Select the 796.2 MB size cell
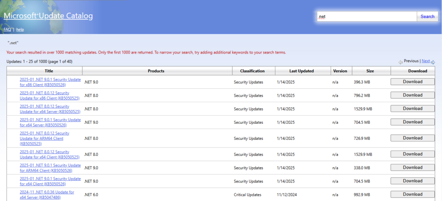Image resolution: width=442 pixels, height=201 pixels. click(x=362, y=96)
